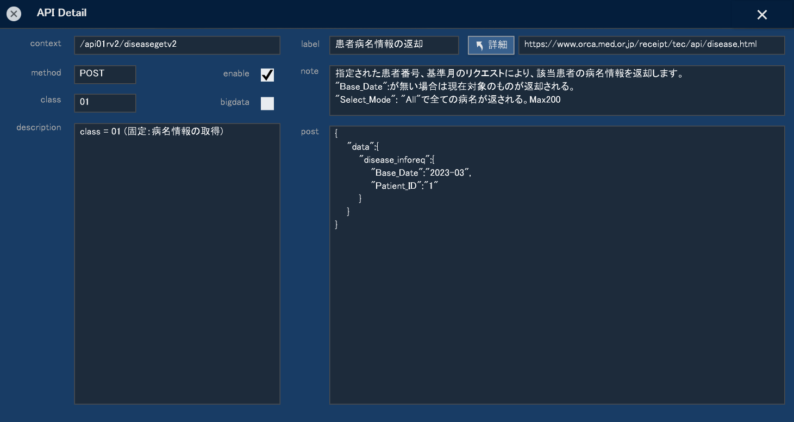Focus the class field containing 01
794x422 pixels.
(105, 103)
